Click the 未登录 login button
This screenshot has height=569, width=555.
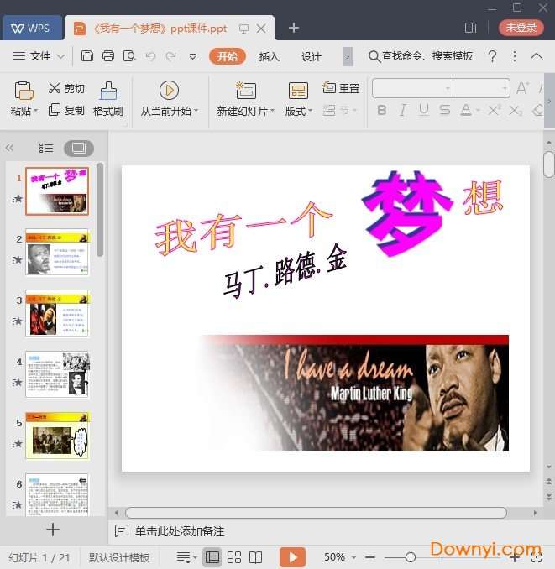tap(521, 28)
